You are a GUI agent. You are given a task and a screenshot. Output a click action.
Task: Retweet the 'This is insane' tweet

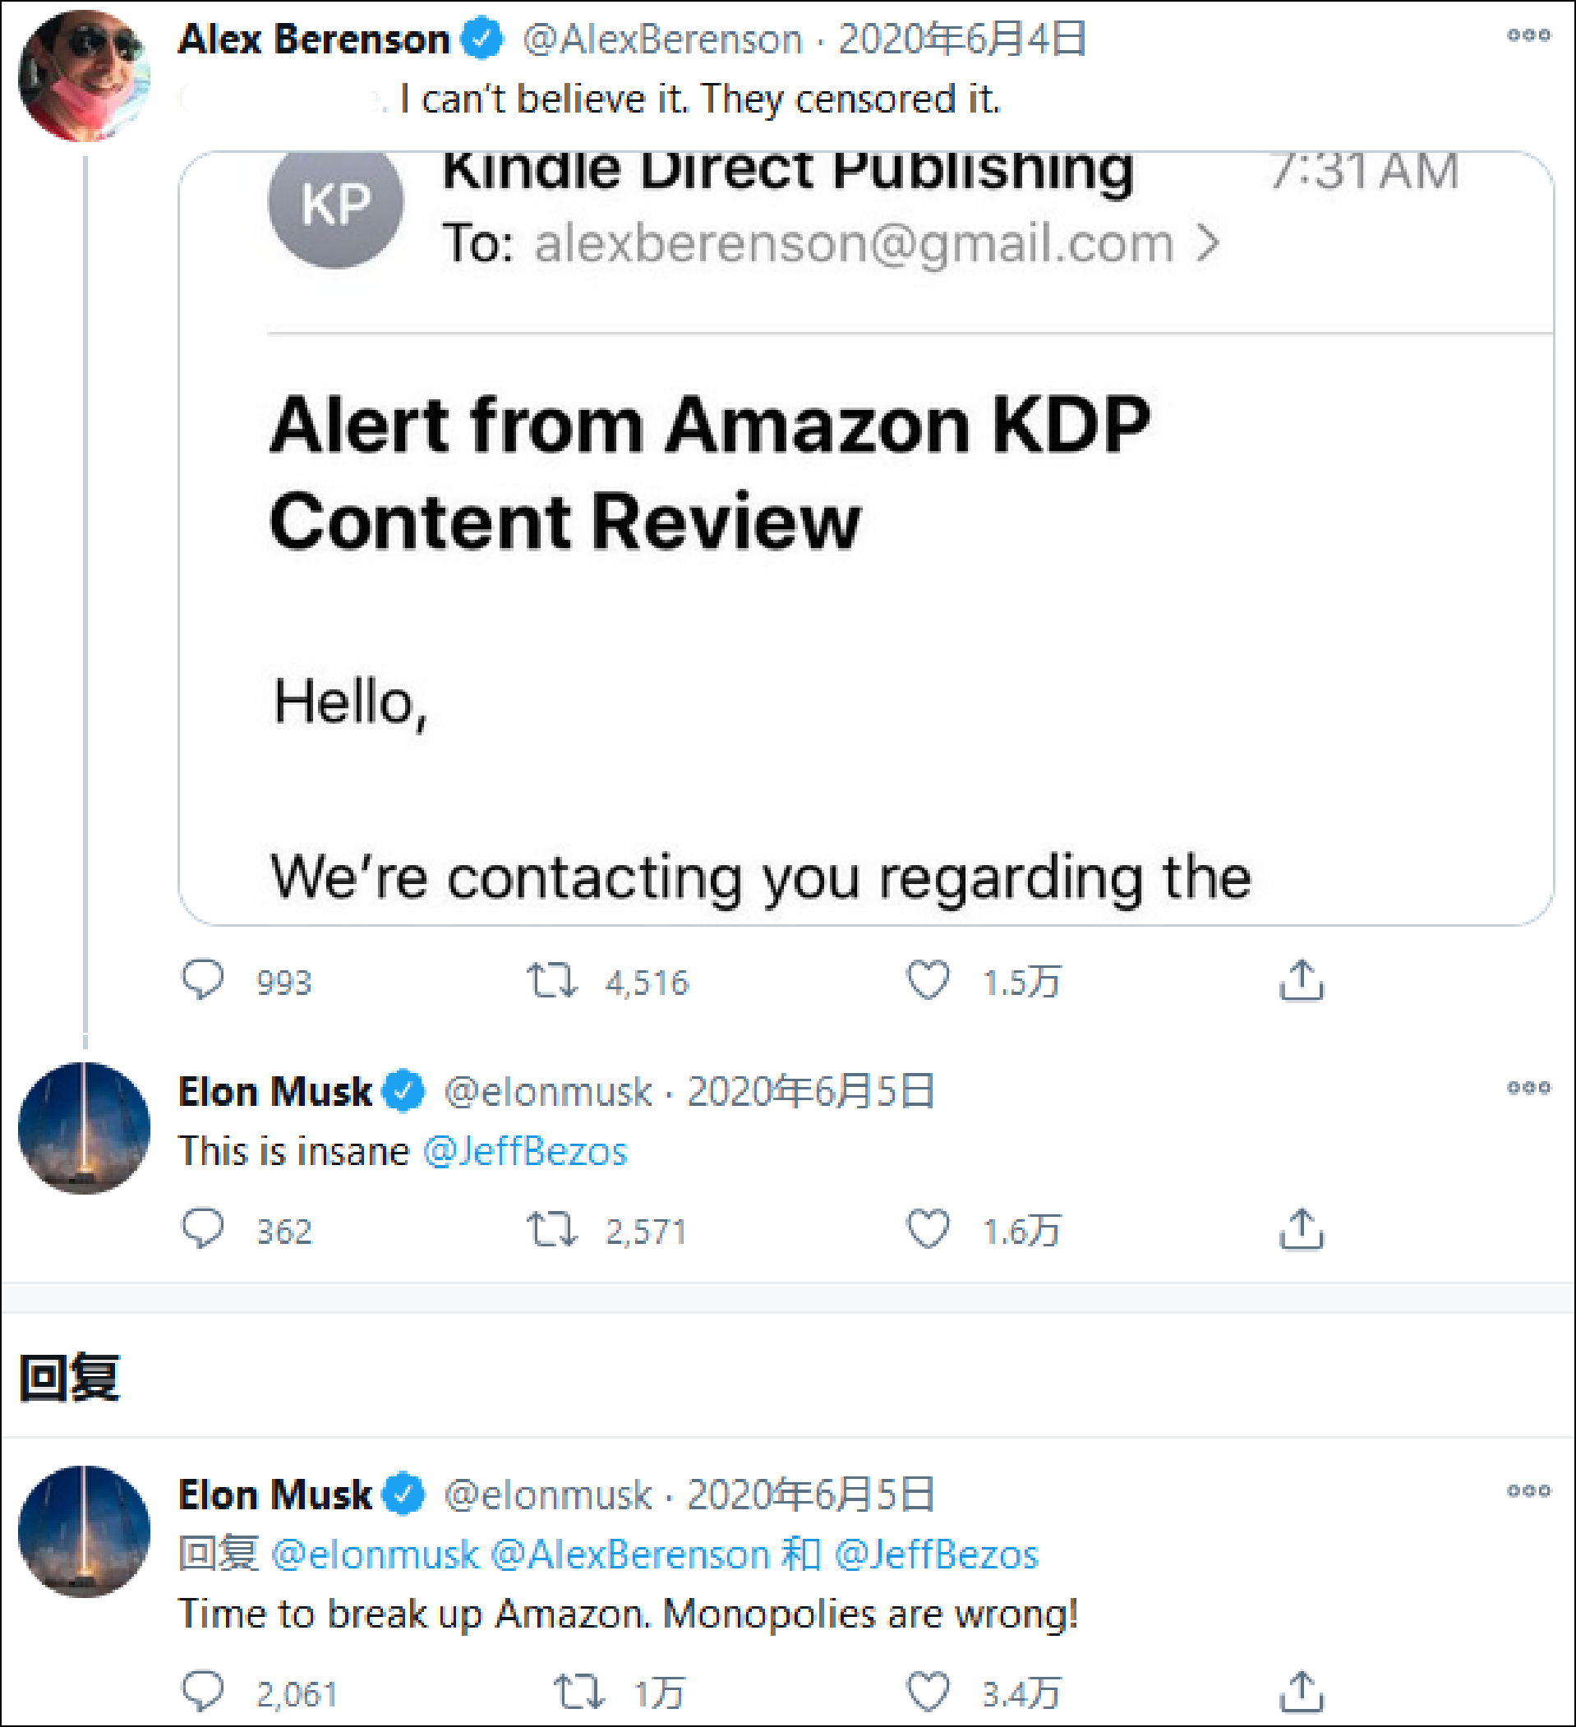point(552,1229)
